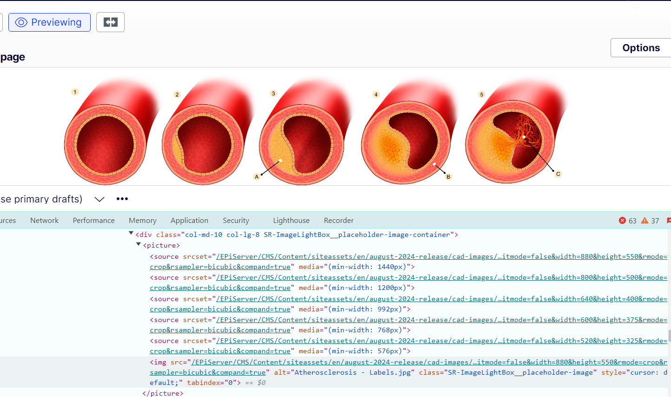Click the red error count icon
Viewport: 671px width, 397px height.
click(622, 221)
